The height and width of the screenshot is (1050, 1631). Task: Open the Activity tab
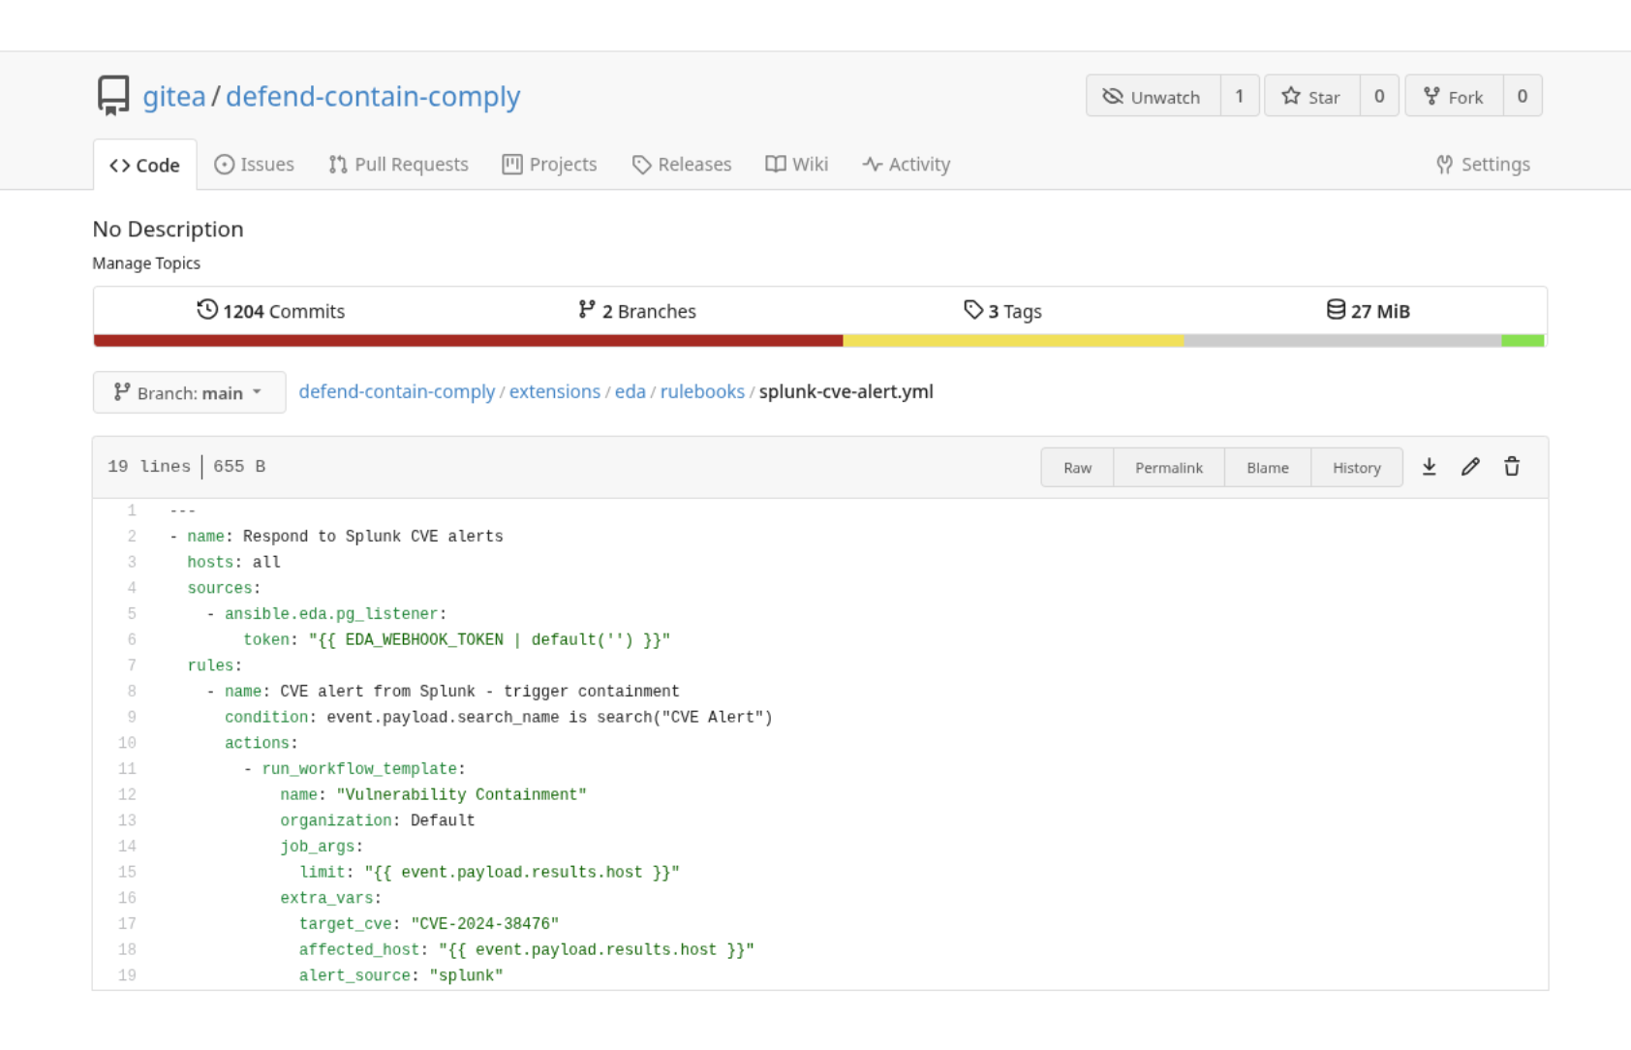[907, 165]
